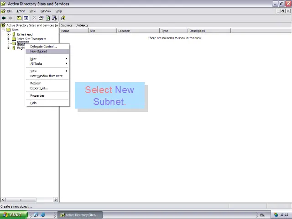Click the Back arrow toolbar icon
Viewport: 292px width, 219px height.
click(x=4, y=18)
